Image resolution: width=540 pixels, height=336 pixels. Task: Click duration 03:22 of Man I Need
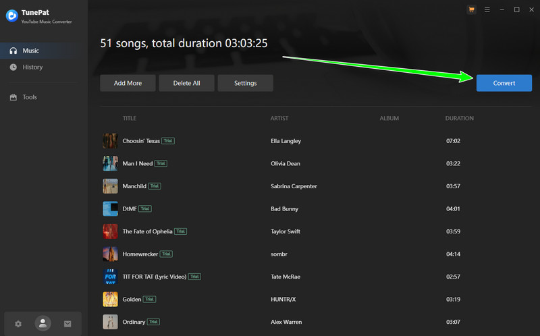tap(453, 163)
